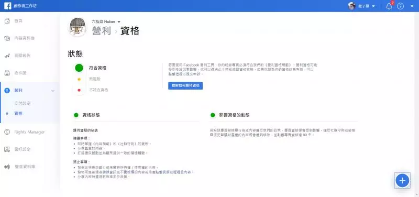Screen dimensions: 419x197
Task: Click the 不符合資格 status label
Action: [98, 90]
